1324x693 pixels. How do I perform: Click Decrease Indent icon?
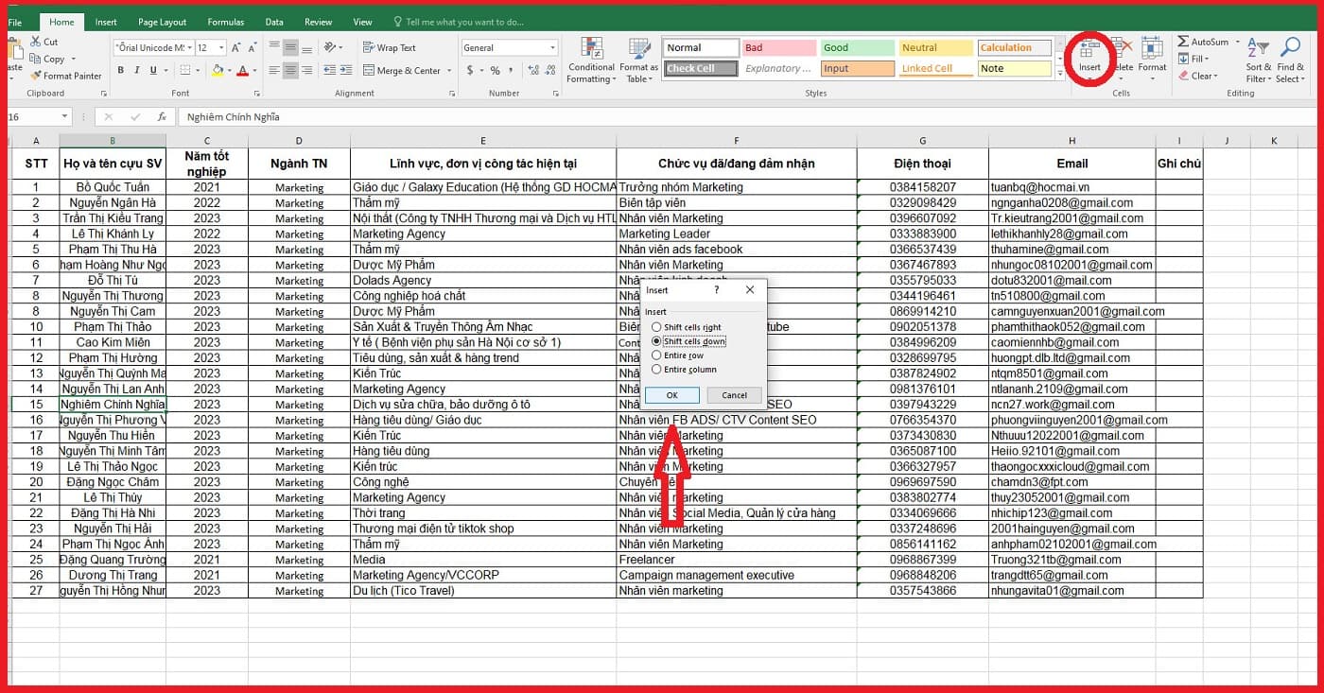click(x=328, y=71)
